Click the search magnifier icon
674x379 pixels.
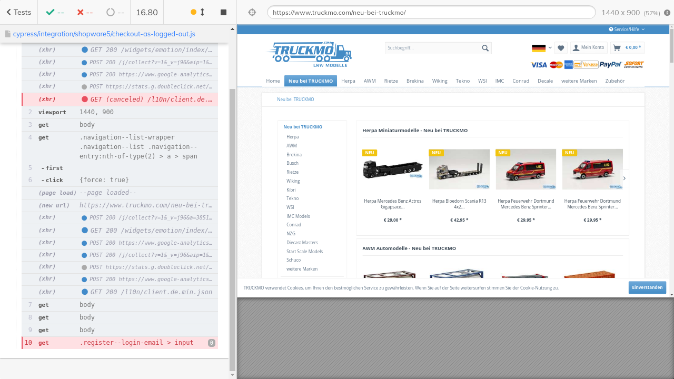point(485,48)
